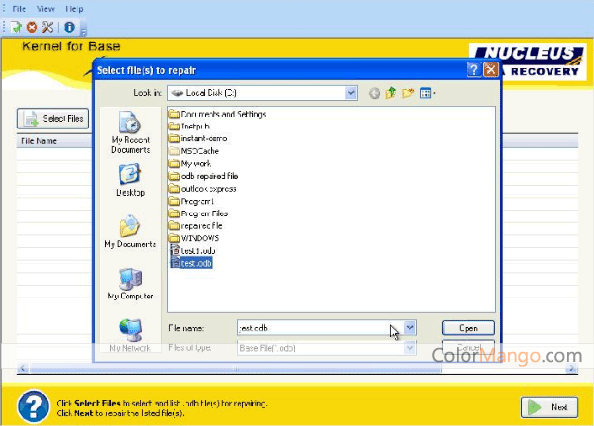Click the Select Files button
The image size is (594, 426).
coord(53,119)
